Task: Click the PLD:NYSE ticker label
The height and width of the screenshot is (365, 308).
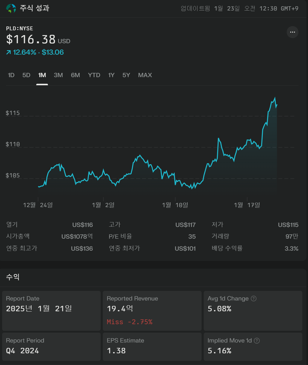Action: point(19,29)
